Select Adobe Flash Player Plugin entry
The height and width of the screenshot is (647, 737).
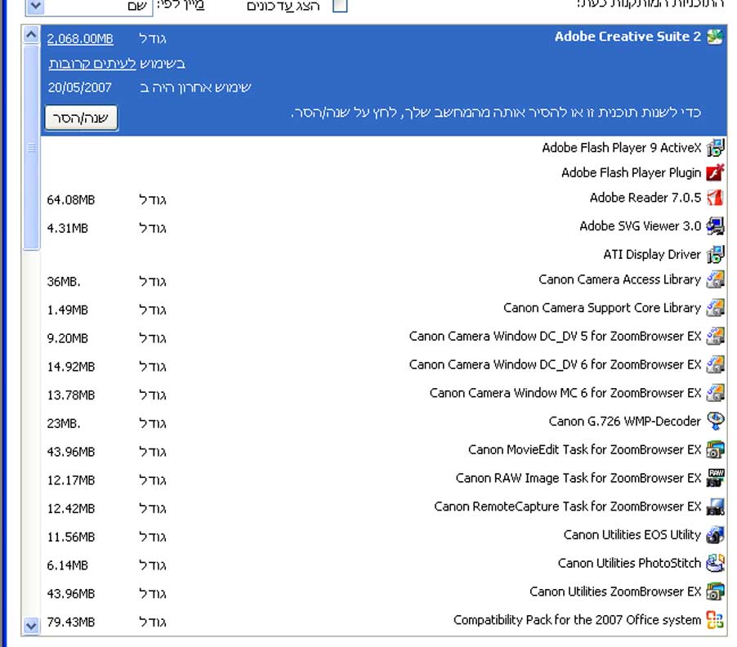pyautogui.click(x=383, y=172)
